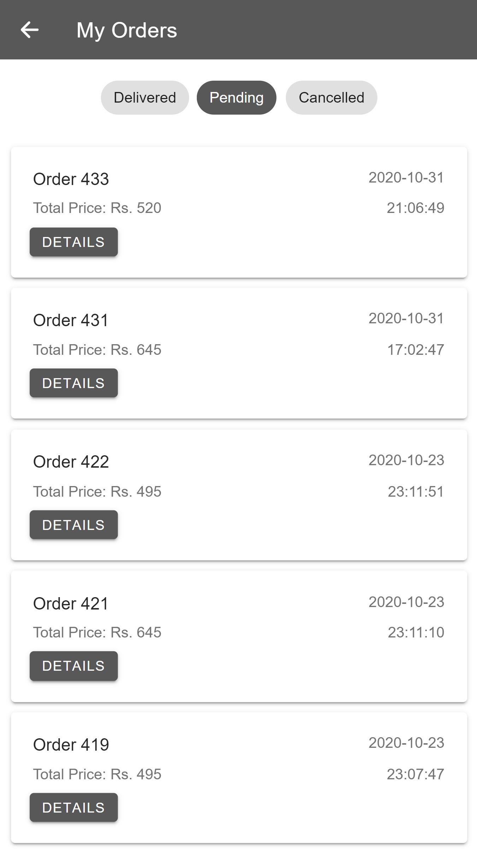Tap the back arrow icon
The height and width of the screenshot is (849, 477).
coord(29,30)
